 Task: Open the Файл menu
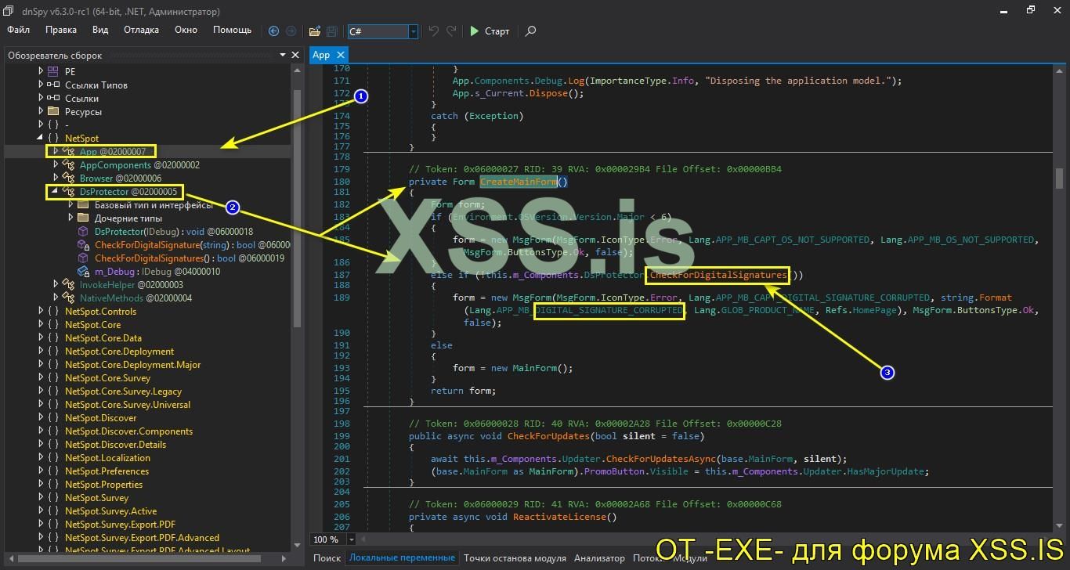click(18, 30)
